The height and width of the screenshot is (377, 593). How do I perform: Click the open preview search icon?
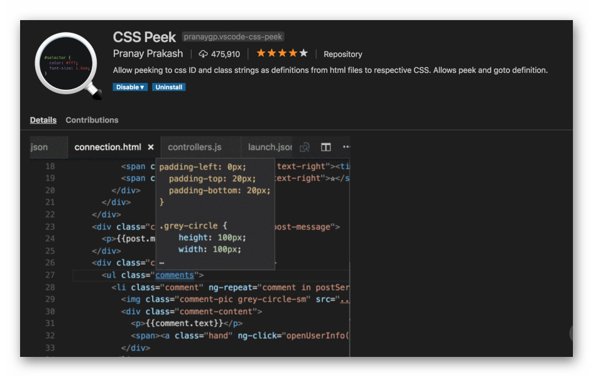click(x=305, y=147)
